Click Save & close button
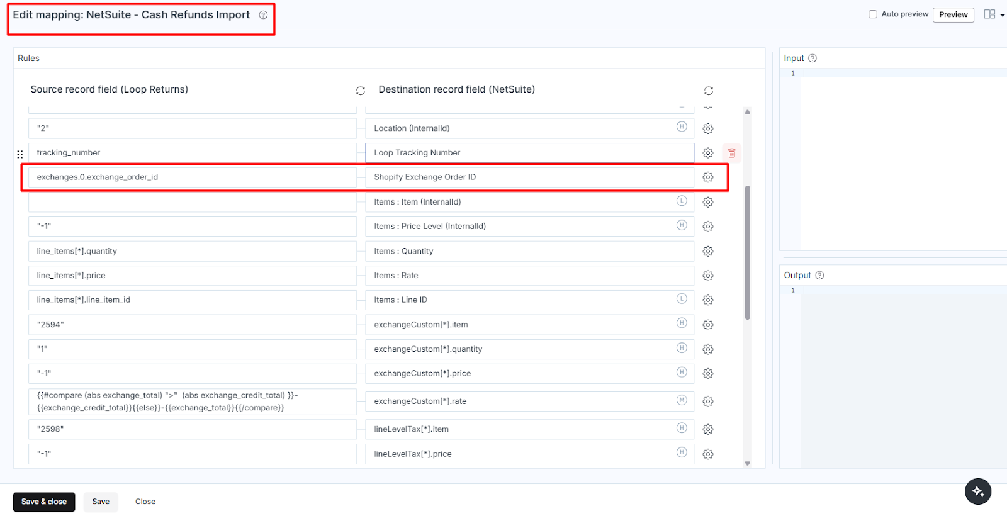This screenshot has width=1007, height=516. [44, 502]
